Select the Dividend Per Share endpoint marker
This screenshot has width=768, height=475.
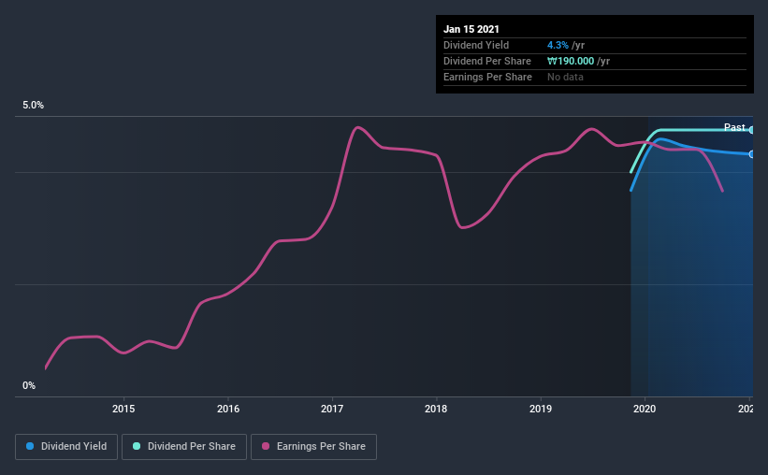[x=752, y=130]
